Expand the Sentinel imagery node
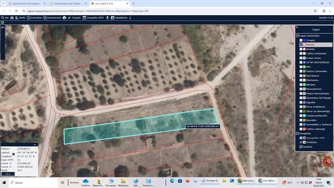Viewport: 334px width, 188px height. 301,147
